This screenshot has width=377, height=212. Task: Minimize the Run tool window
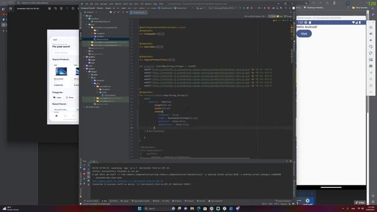[x=290, y=161]
